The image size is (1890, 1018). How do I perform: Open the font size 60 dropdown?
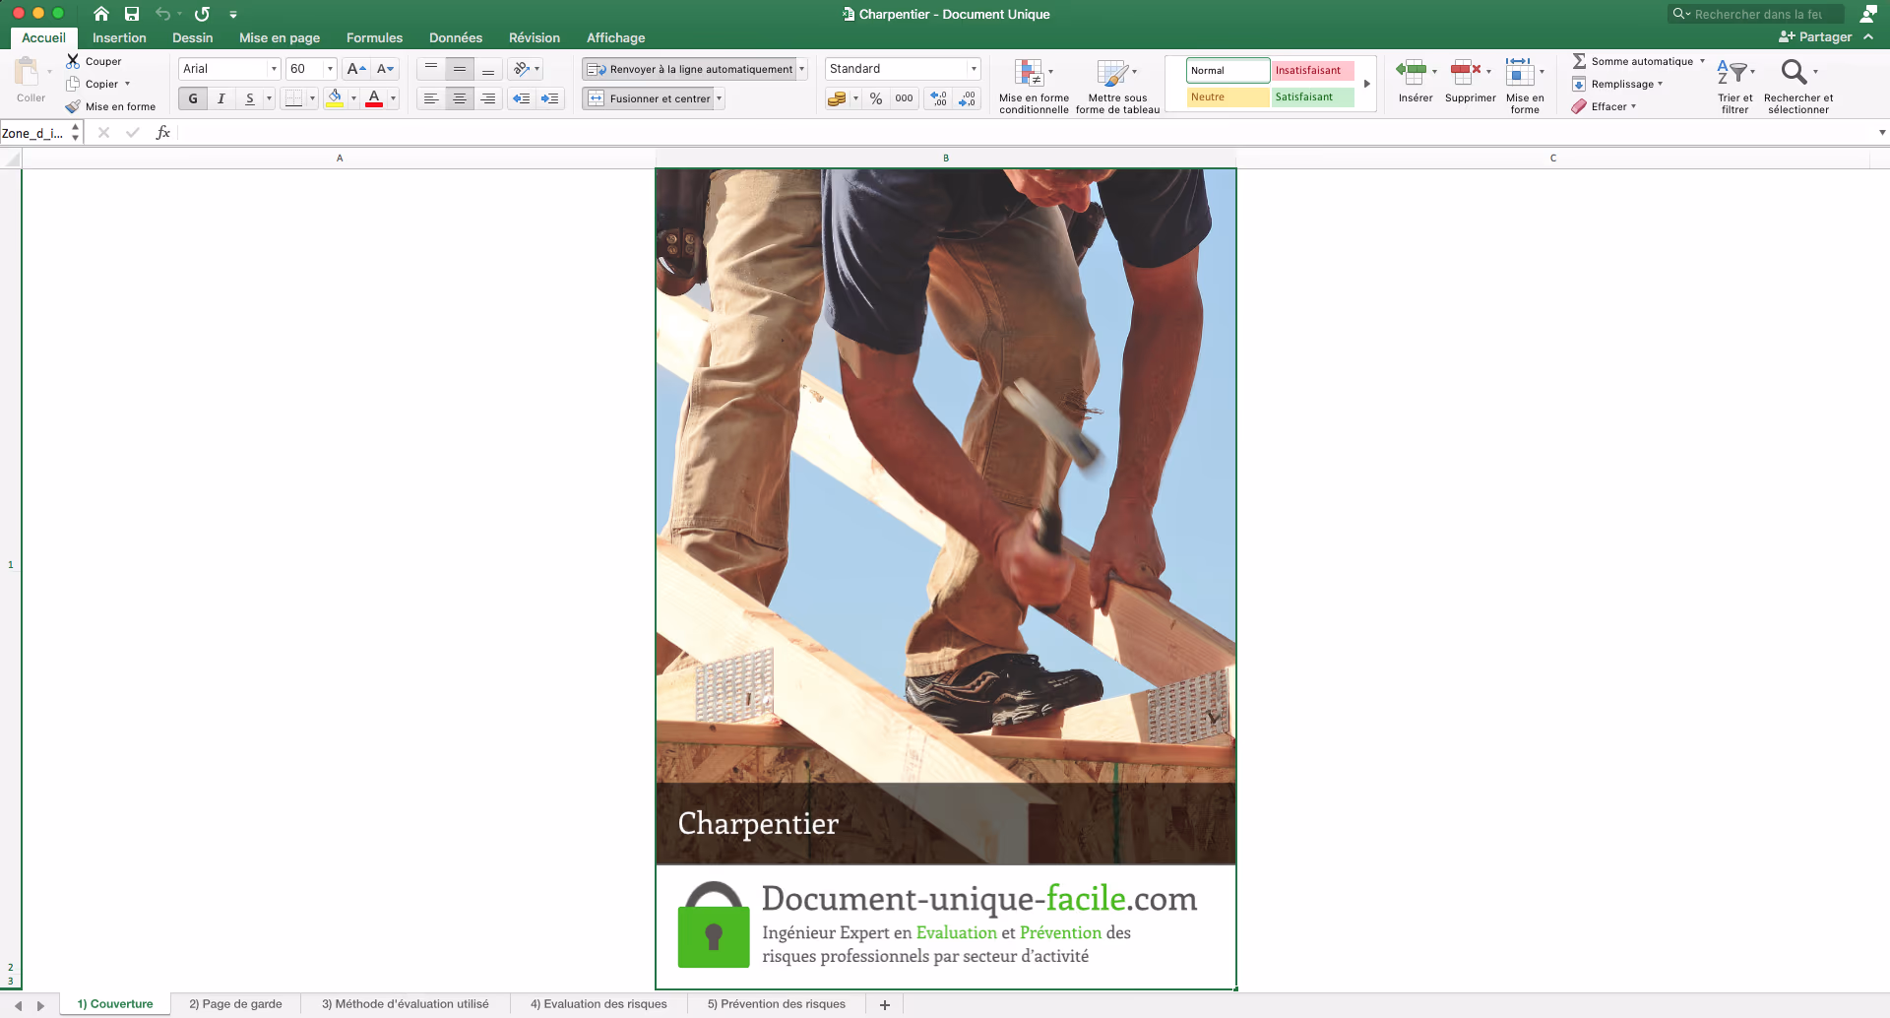click(330, 69)
